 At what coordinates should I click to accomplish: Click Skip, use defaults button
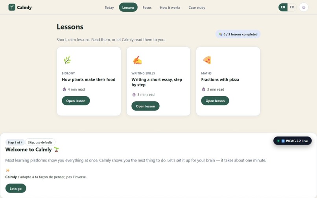point(40,142)
